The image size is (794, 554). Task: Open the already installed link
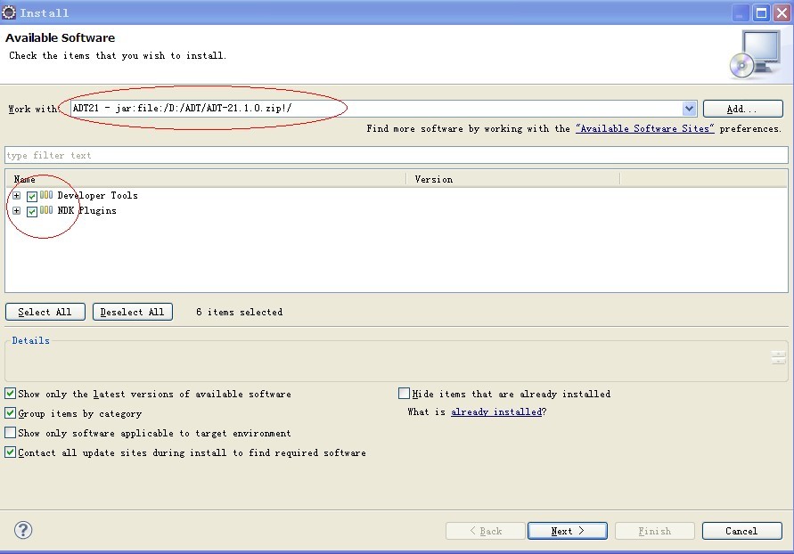[496, 411]
